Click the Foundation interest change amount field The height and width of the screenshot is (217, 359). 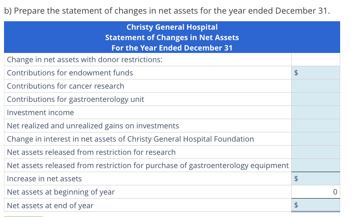316,139
